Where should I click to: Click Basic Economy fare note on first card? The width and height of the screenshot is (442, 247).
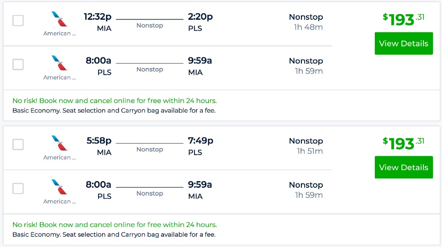click(114, 110)
